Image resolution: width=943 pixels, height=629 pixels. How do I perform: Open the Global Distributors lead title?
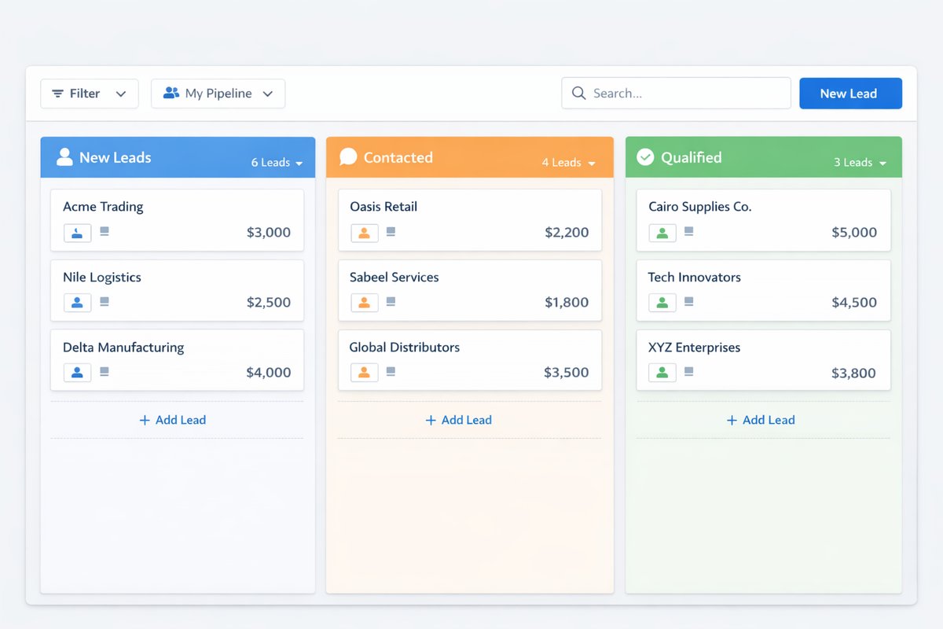405,347
